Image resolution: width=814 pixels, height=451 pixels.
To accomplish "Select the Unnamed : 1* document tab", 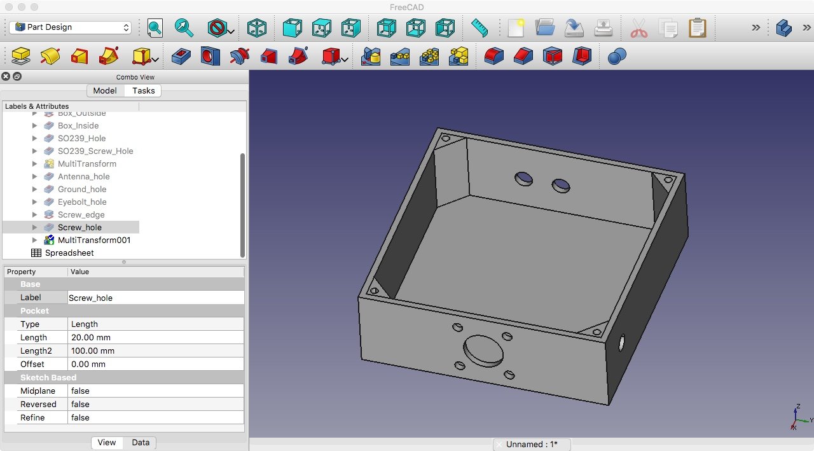I will click(532, 444).
